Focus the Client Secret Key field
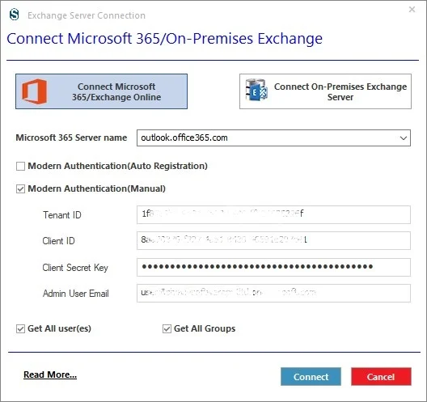This screenshot has height=402, width=427. click(273, 267)
